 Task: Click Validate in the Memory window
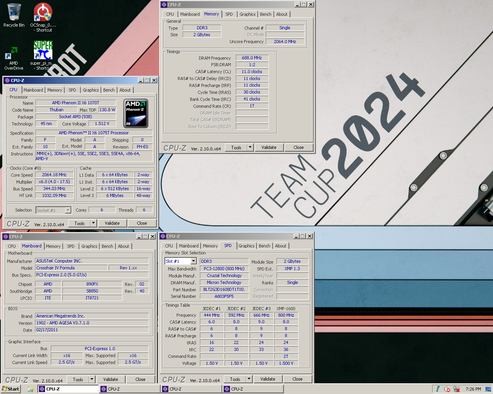269,147
